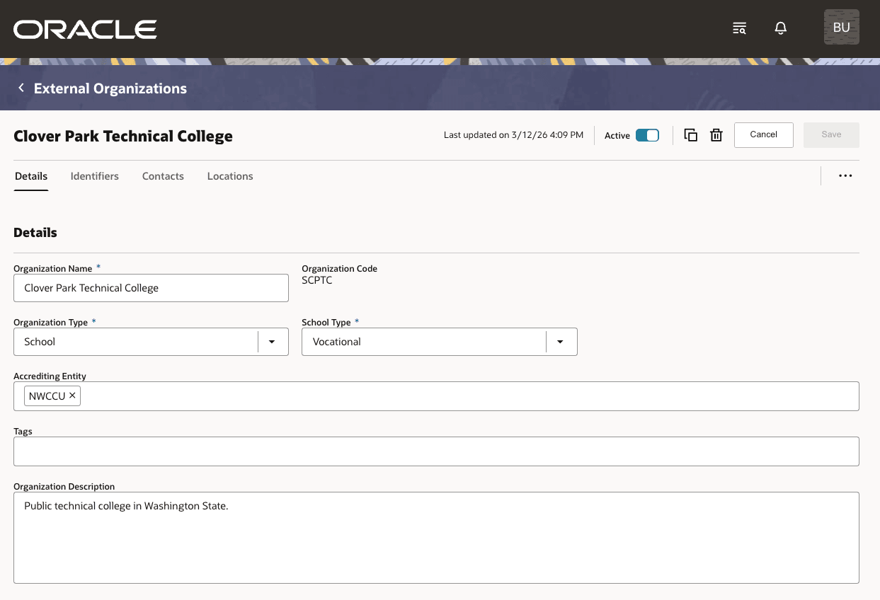Click the Organization Name input field
Viewport: 880px width, 600px height.
(x=151, y=288)
